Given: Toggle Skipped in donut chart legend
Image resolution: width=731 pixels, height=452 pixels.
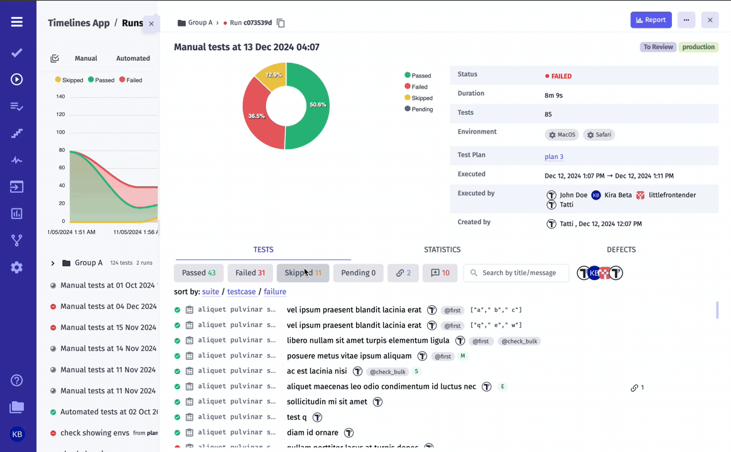Looking at the screenshot, I should click(419, 98).
